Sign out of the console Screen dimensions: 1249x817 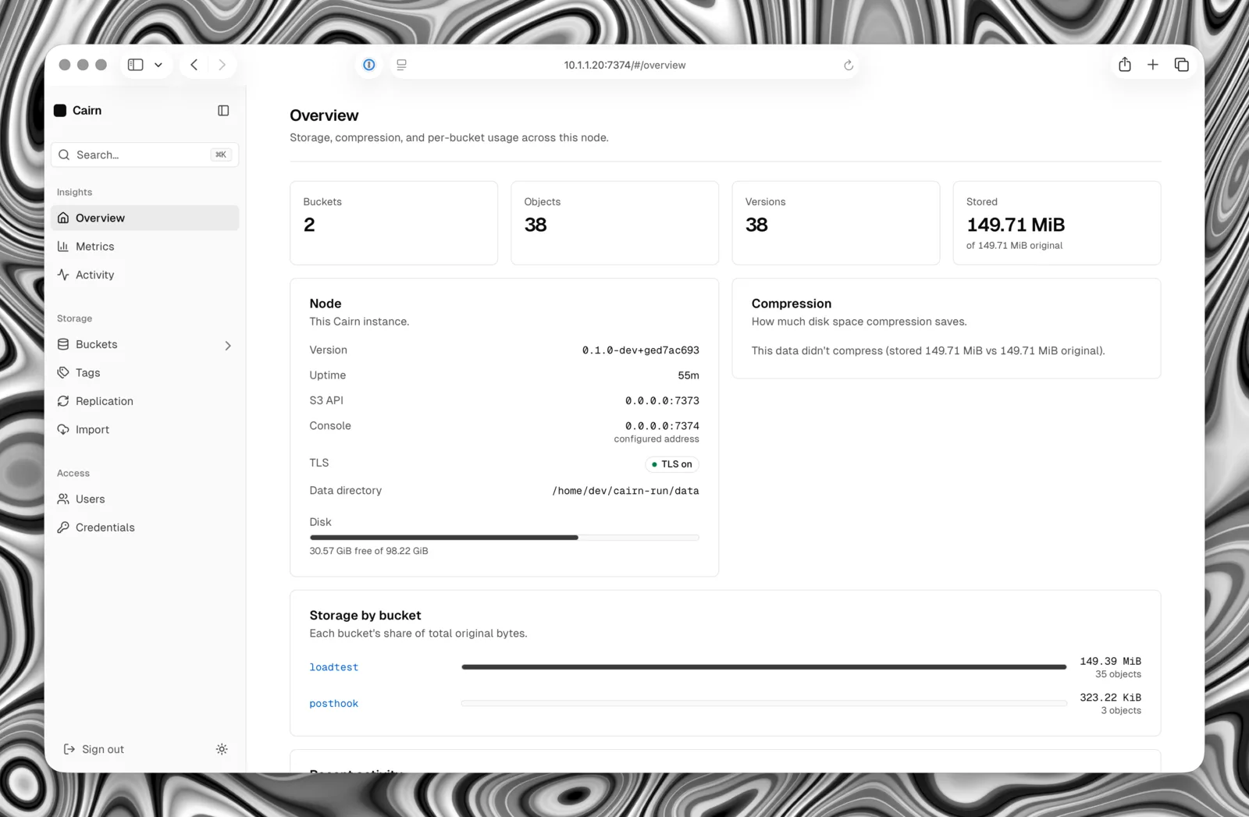(94, 749)
